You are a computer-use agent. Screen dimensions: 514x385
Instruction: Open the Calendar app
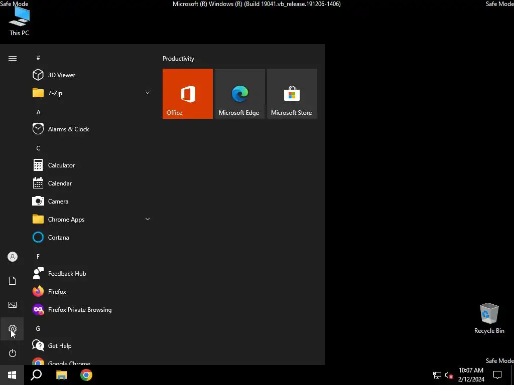click(91, 183)
